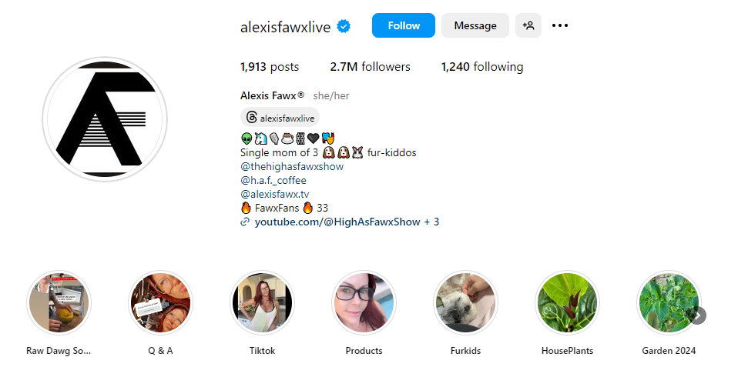Visit @alexisfawx.tv profile link

pos(274,194)
